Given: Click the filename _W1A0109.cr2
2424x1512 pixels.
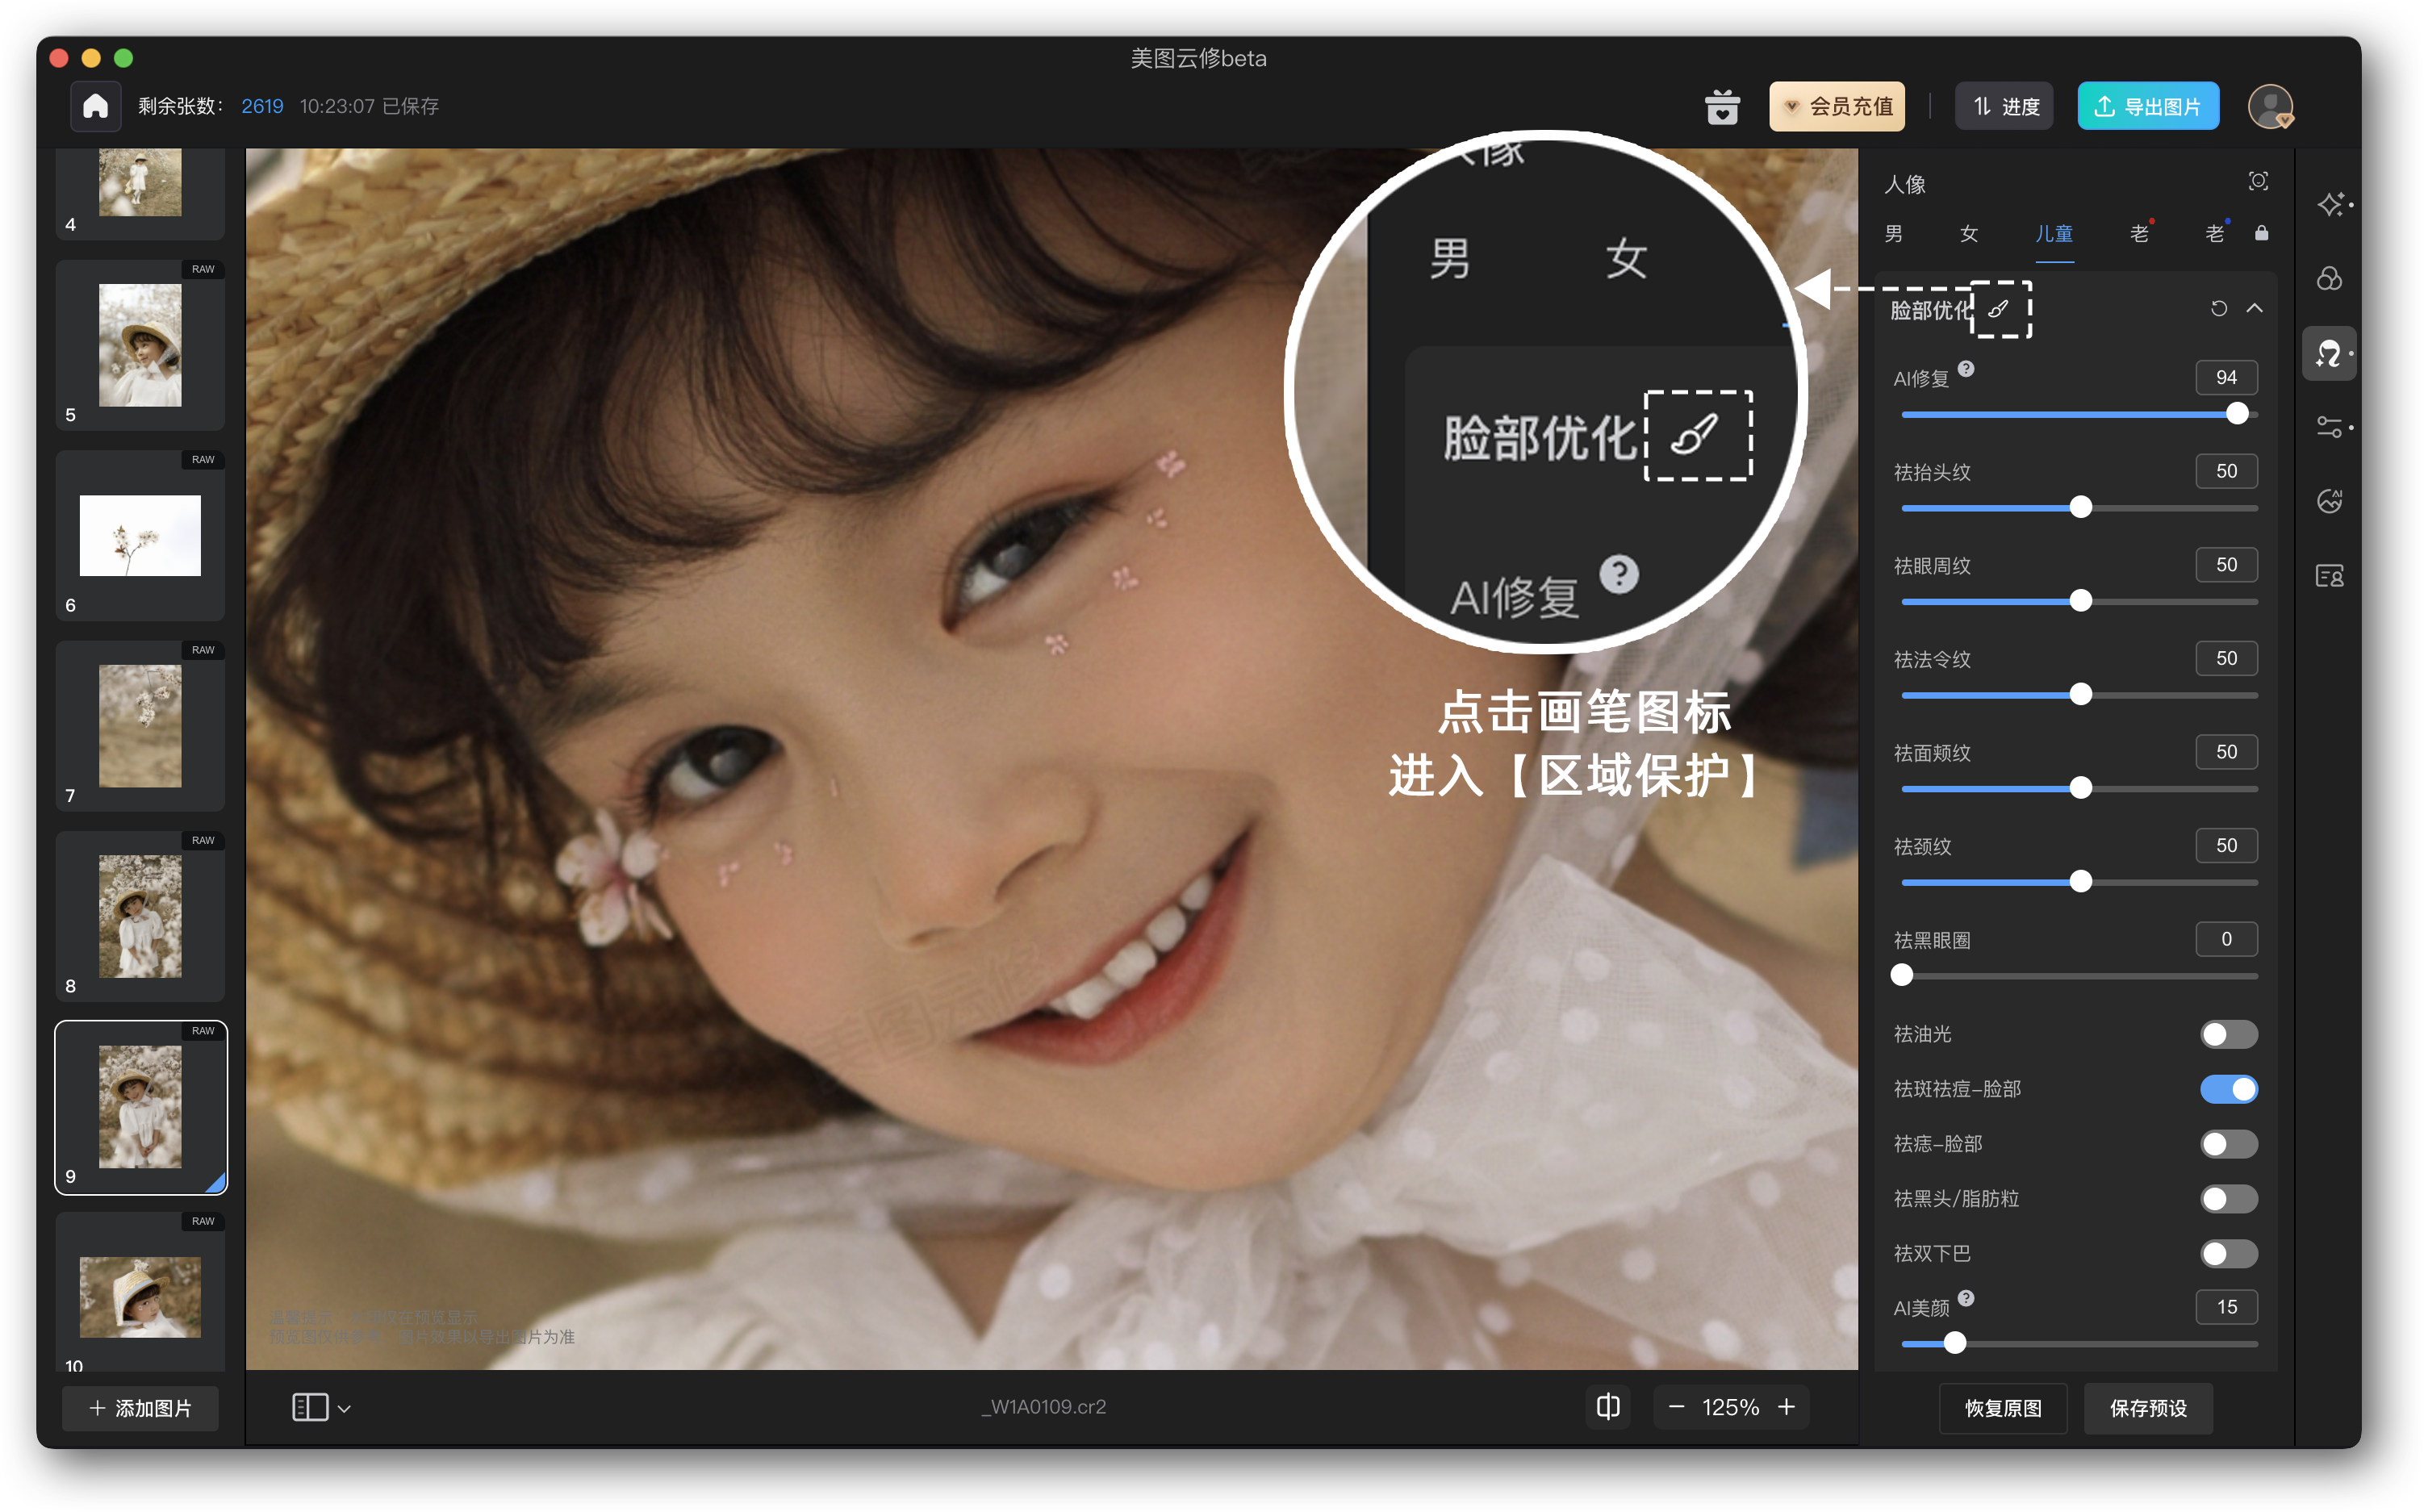Looking at the screenshot, I should pos(1044,1407).
